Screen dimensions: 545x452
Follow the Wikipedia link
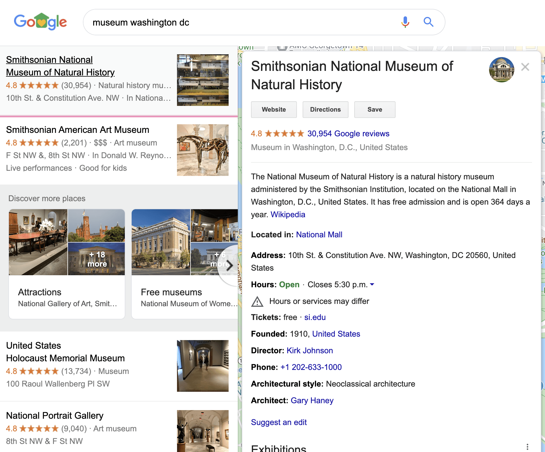[288, 215]
